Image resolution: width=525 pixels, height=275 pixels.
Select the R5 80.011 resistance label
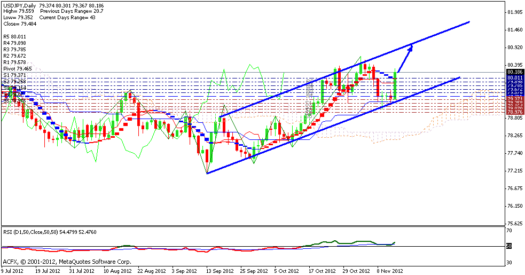[14, 37]
